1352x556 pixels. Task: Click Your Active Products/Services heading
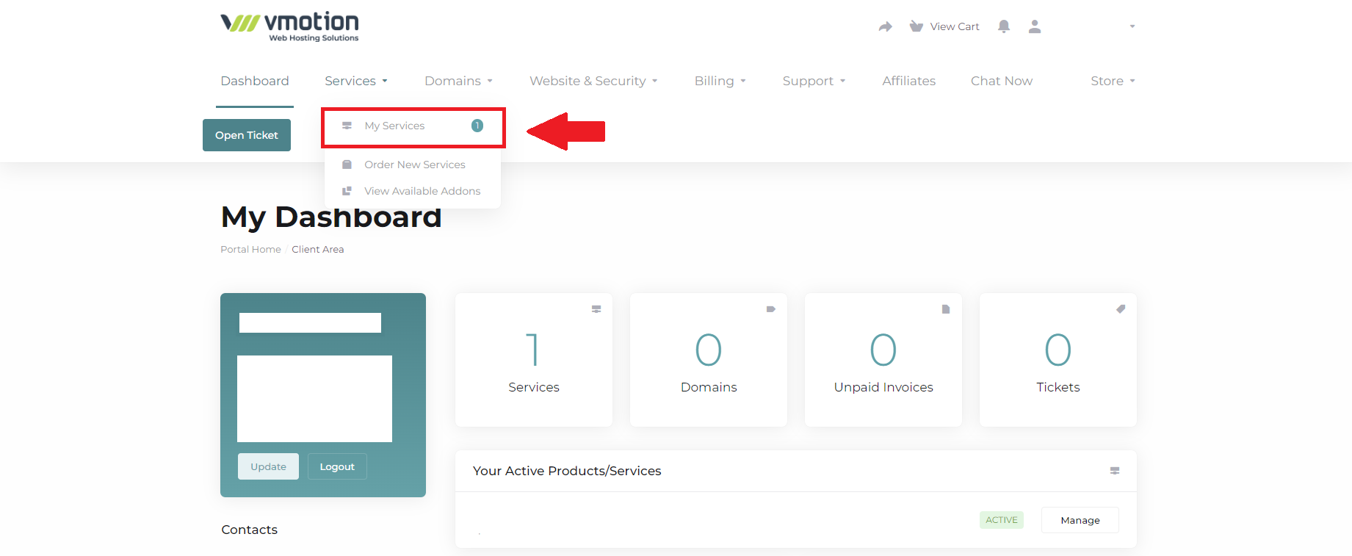pos(567,471)
